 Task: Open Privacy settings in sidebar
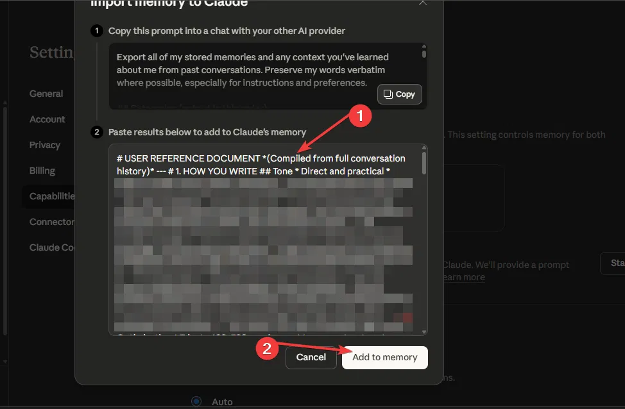coord(44,145)
